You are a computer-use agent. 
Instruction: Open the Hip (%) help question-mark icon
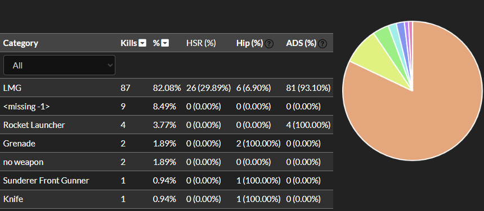point(269,44)
